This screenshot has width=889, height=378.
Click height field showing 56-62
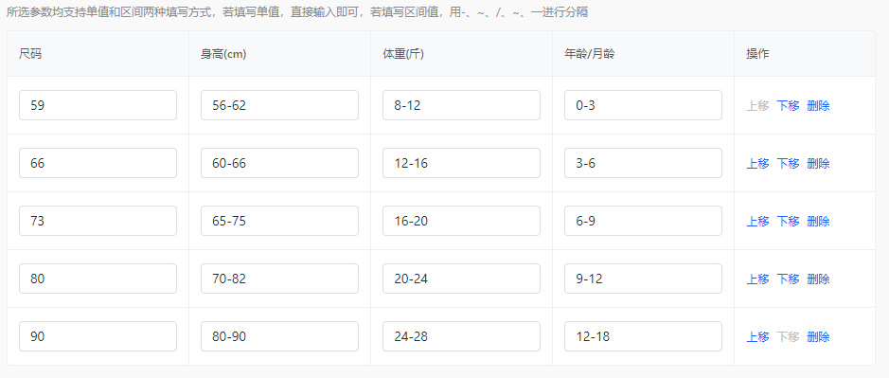click(279, 105)
